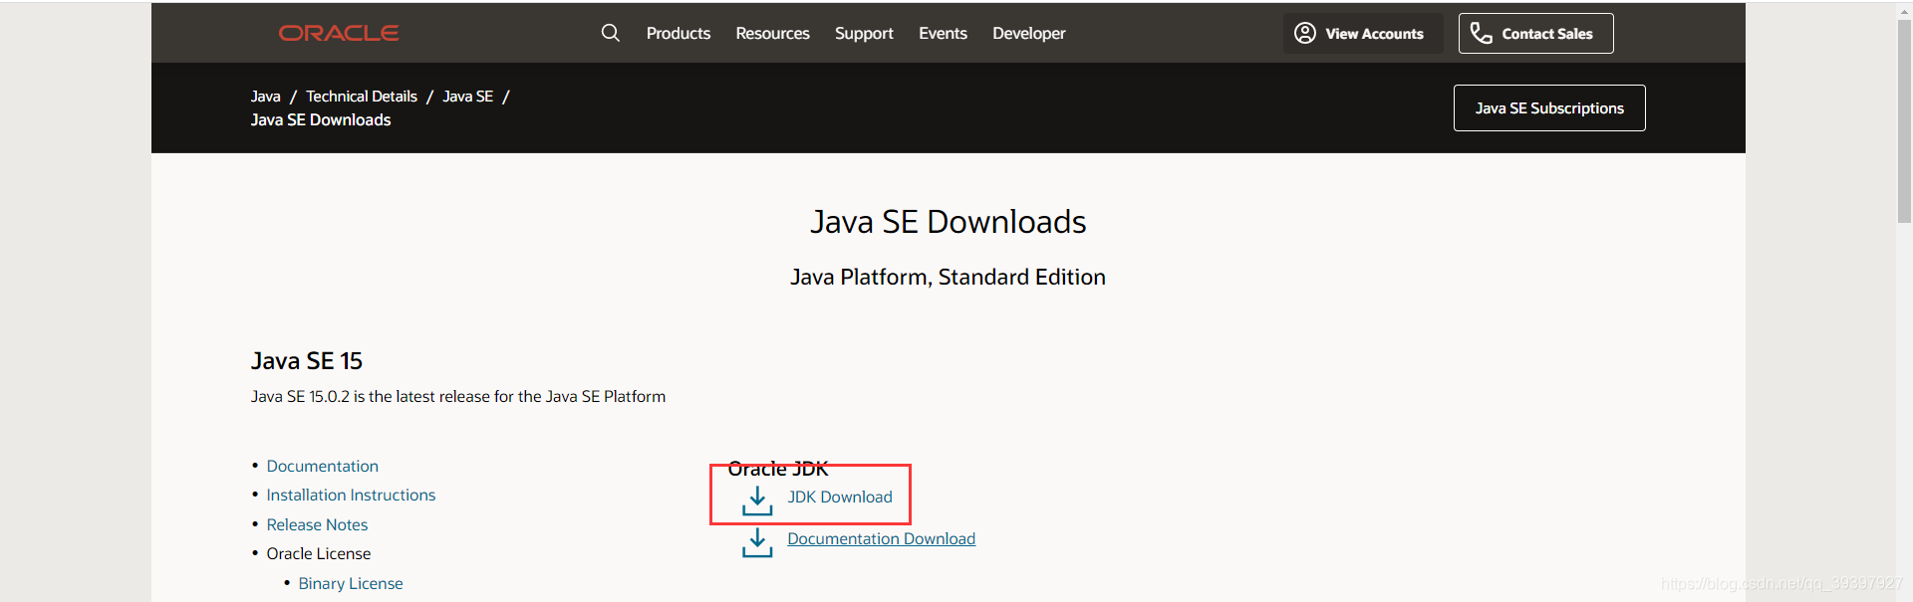Open the Release Notes link

[x=317, y=524]
